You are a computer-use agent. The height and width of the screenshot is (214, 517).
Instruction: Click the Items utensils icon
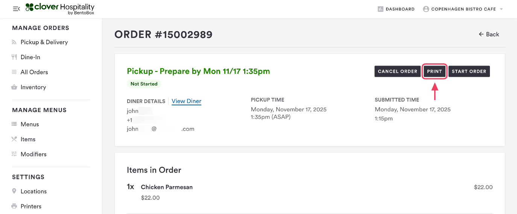14,139
